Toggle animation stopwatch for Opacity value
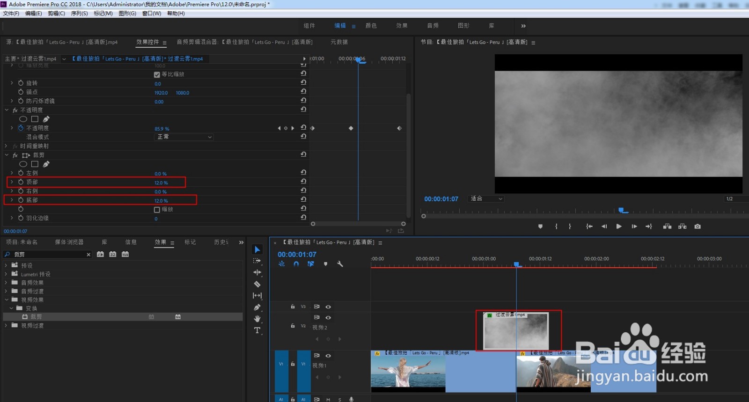The width and height of the screenshot is (749, 402). point(21,128)
